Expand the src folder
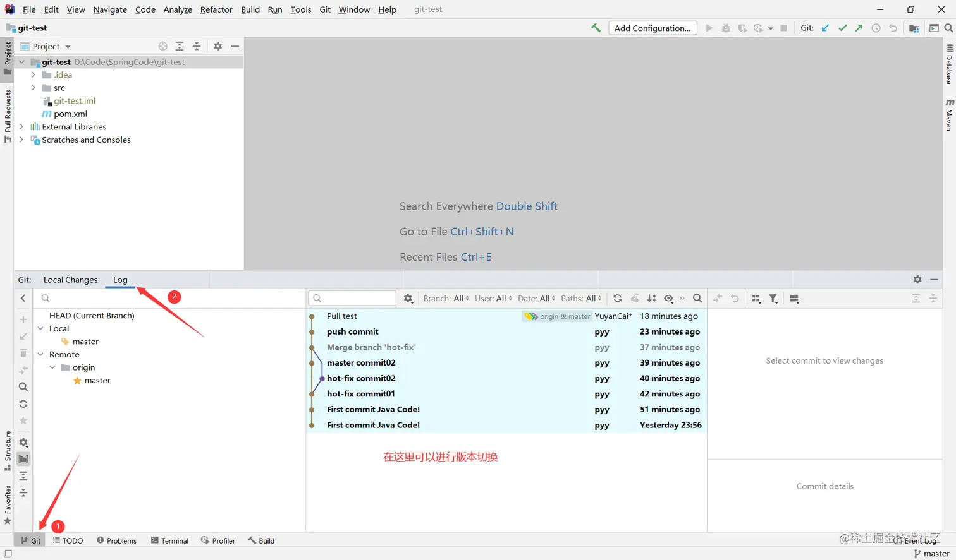956x560 pixels. tap(34, 88)
